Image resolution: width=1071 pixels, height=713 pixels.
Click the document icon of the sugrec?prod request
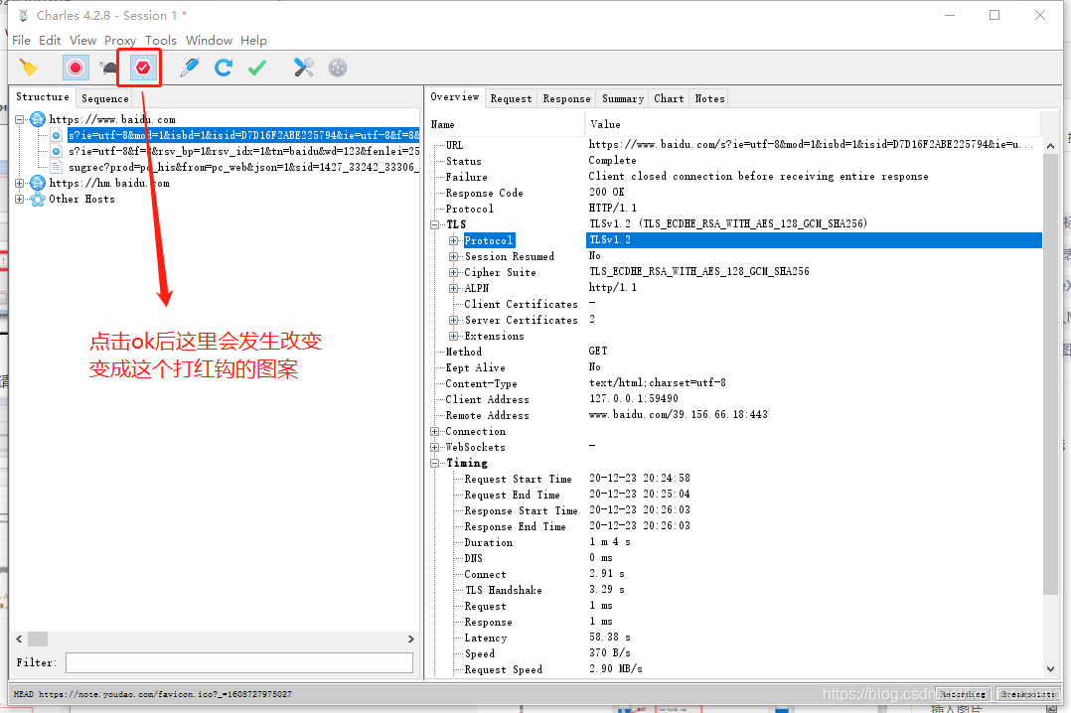click(x=56, y=167)
